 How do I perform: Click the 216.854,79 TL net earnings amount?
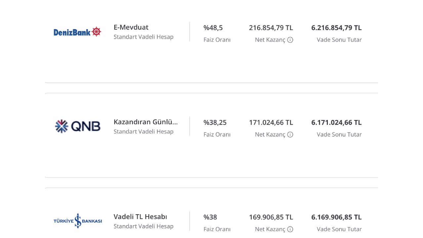click(x=271, y=28)
